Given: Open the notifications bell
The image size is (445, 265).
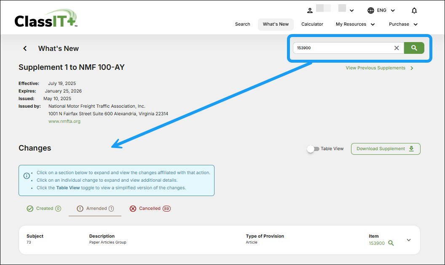Looking at the screenshot, I should coord(414,11).
